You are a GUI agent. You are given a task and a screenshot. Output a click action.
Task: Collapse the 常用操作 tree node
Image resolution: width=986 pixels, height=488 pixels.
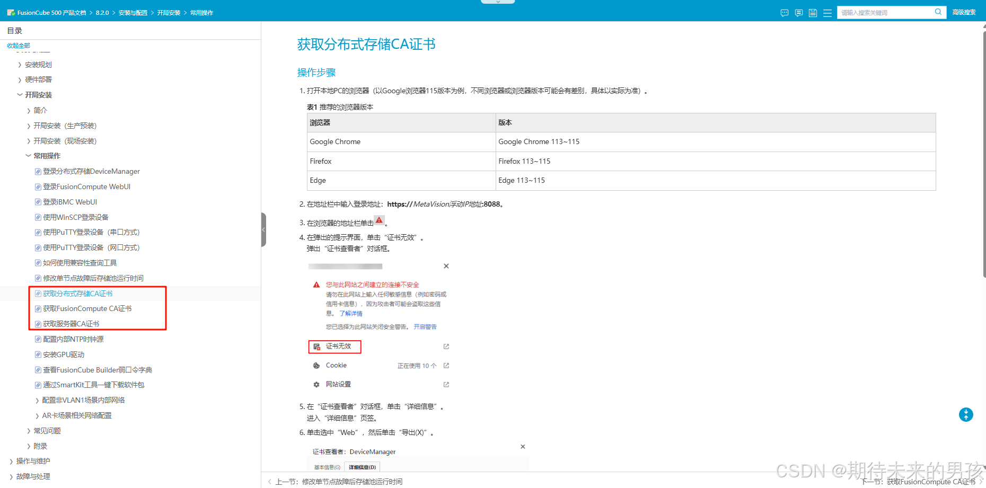click(x=28, y=156)
